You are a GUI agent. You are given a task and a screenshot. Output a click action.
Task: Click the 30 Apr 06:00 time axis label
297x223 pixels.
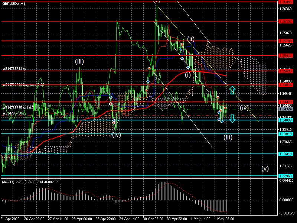click(152, 219)
